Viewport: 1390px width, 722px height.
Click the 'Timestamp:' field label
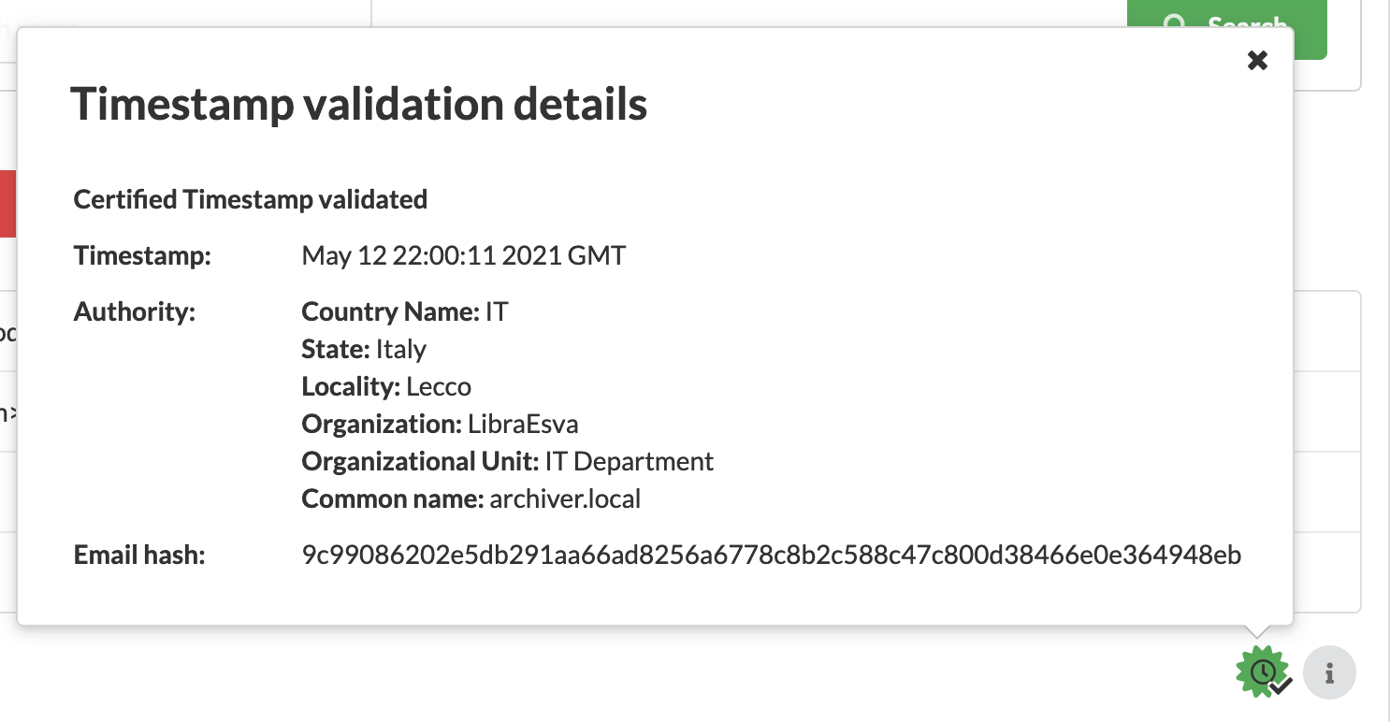click(142, 255)
